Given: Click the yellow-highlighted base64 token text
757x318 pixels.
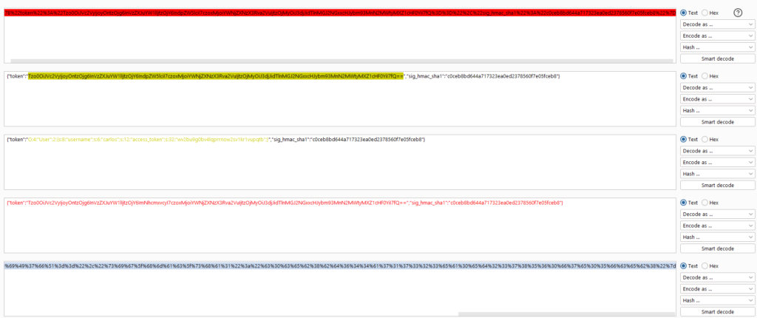Looking at the screenshot, I should (216, 76).
